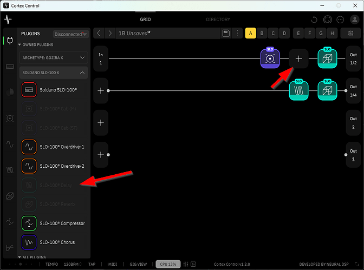The height and width of the screenshot is (270, 364).
Task: Switch to scene C
Action: click(x=273, y=33)
